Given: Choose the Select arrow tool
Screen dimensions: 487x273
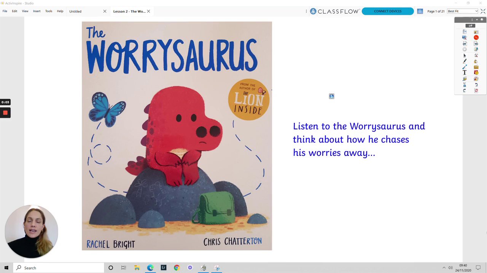Looking at the screenshot, I should click(465, 55).
